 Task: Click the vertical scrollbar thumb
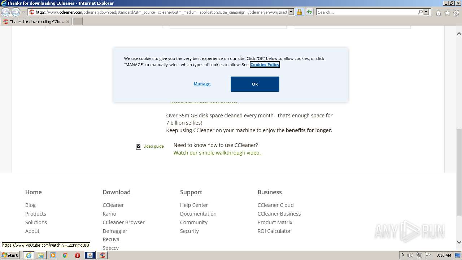click(459, 172)
